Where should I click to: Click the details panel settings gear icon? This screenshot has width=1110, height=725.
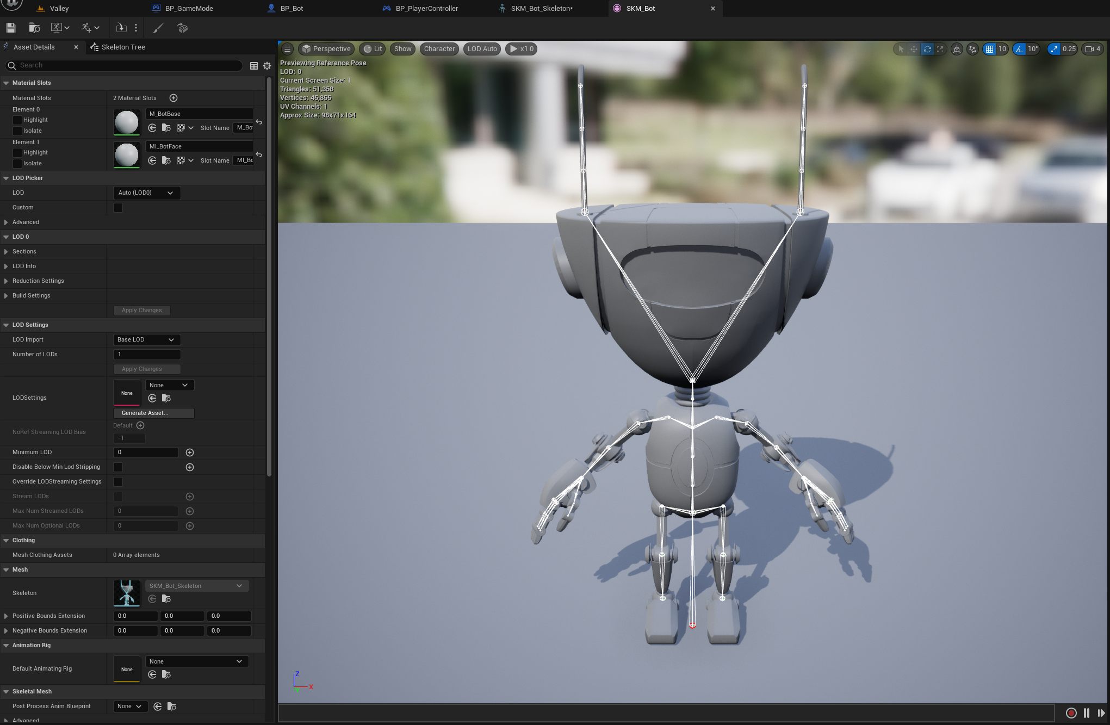(x=267, y=65)
